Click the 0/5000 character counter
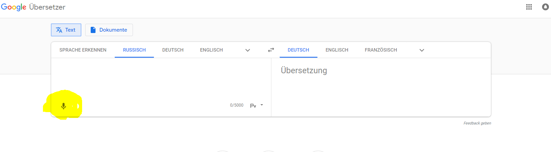The image size is (551, 152). click(237, 105)
